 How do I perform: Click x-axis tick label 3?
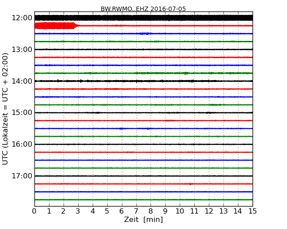pos(78,211)
